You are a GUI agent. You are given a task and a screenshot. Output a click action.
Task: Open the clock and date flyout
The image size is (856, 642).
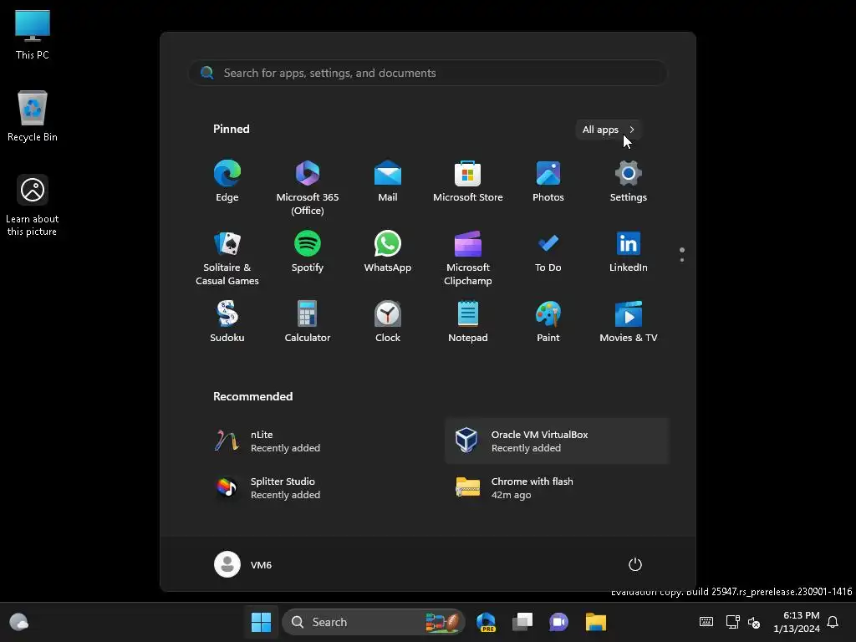tap(797, 622)
